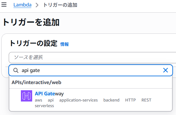Go to the Lambda breadcrumb link
Viewport: 176px width, 115px height.
tap(23, 5)
